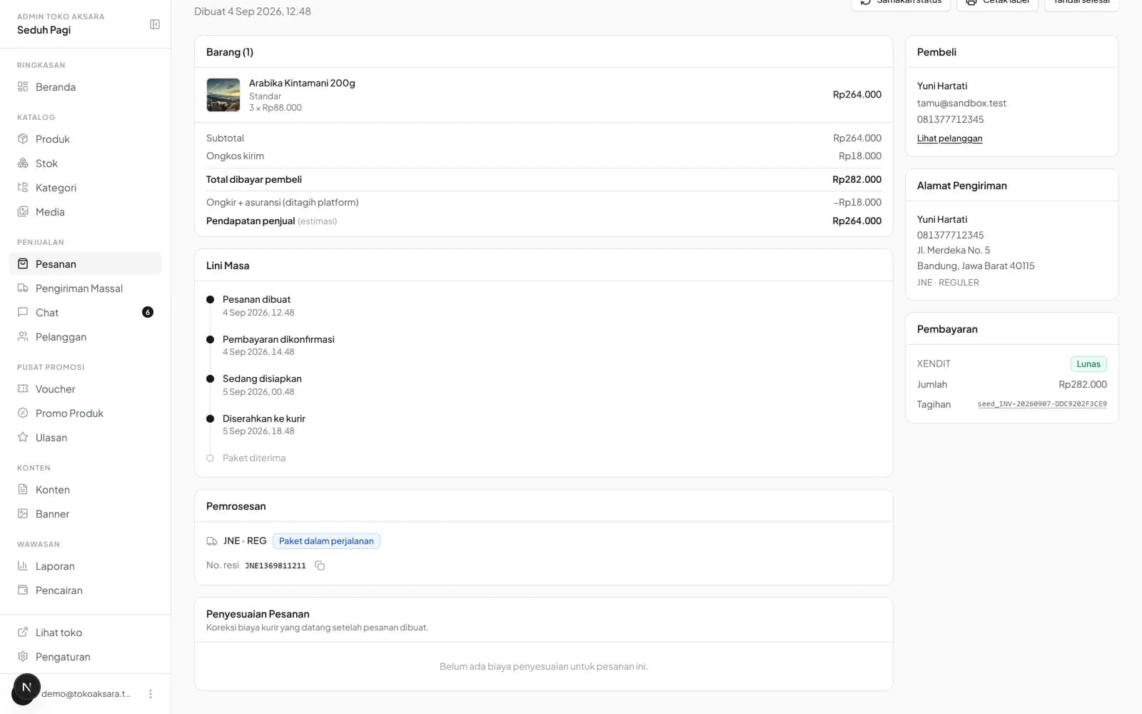Click the Chat bubble icon
The width and height of the screenshot is (1142, 714).
pyautogui.click(x=23, y=313)
